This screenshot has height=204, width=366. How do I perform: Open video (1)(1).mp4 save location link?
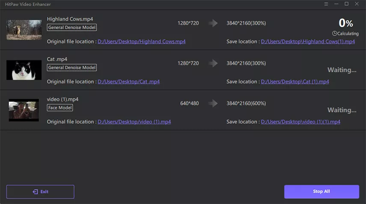[300, 122]
